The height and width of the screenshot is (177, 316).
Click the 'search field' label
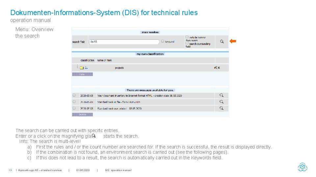click(78, 42)
